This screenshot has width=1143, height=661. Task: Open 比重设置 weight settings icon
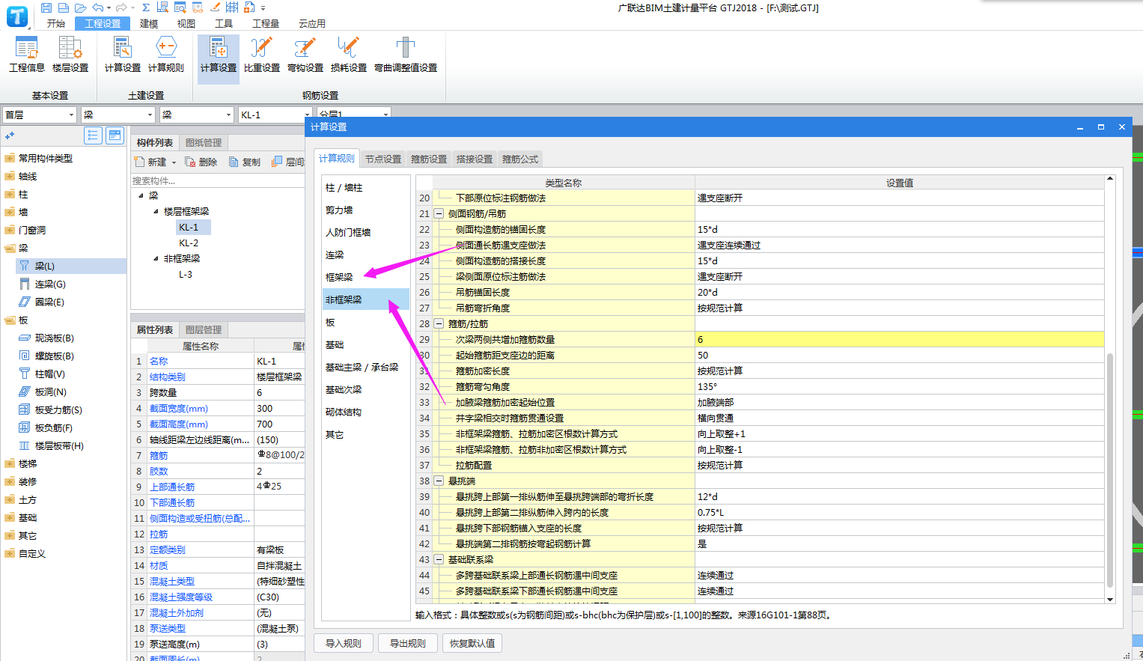point(262,55)
